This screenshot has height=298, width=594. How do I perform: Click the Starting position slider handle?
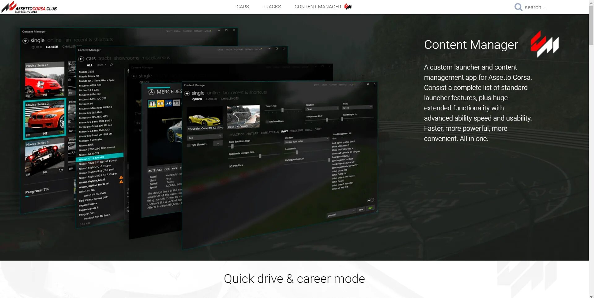329,160
